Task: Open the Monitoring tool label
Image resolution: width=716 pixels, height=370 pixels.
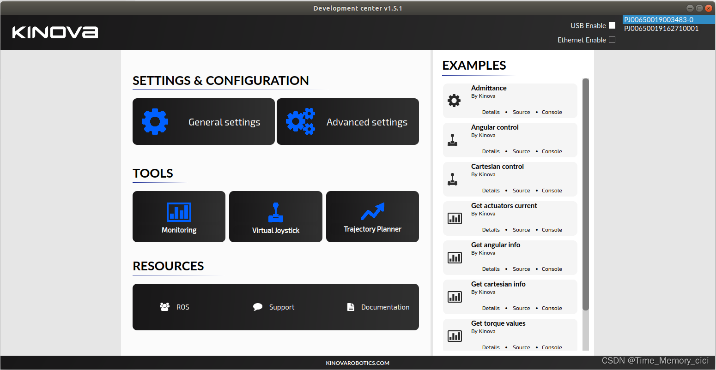Action: pyautogui.click(x=179, y=230)
